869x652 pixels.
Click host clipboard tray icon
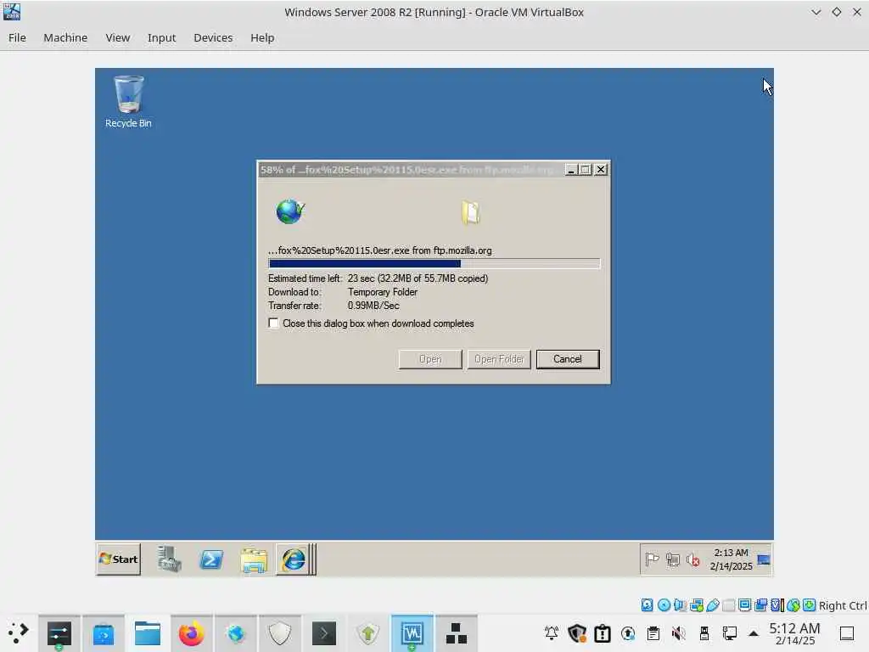[653, 632]
